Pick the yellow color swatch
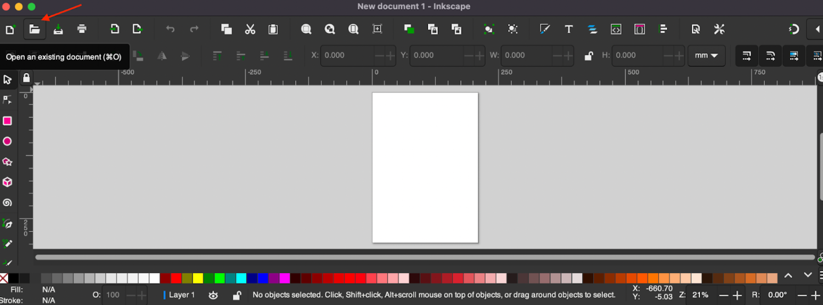 pos(198,278)
